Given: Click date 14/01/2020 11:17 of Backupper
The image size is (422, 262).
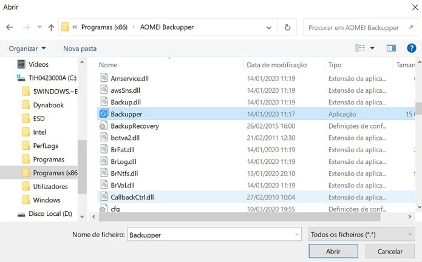Looking at the screenshot, I should pos(271,114).
